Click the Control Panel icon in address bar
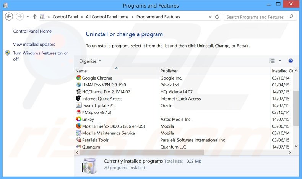The height and width of the screenshot is (179, 302). pyautogui.click(x=42, y=17)
